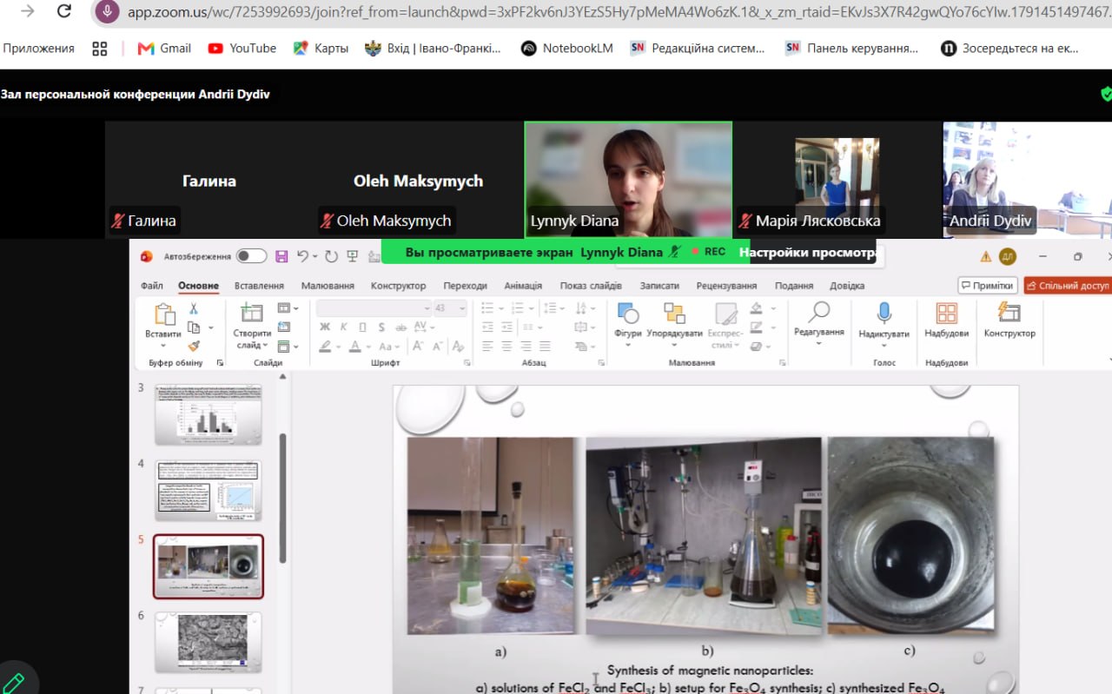1112x694 pixels.
Task: Click the microphone icon in browser address bar
Action: tap(107, 11)
